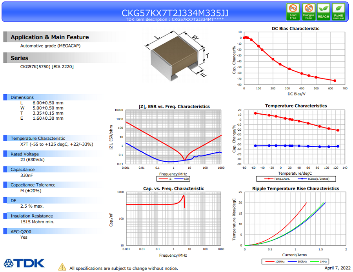The image size is (353, 272).
Task: Click the |Z|, ESR vs. Freq. chart title
Action: [174, 107]
